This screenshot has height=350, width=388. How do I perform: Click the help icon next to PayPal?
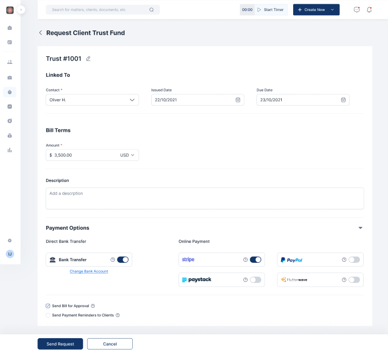pyautogui.click(x=344, y=260)
